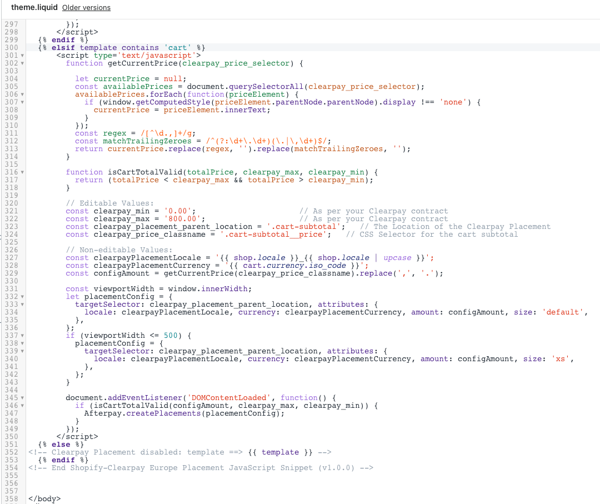Viewport: 600px width, 504px height.
Task: Collapse addEventListener fold at line 345
Action: [22, 398]
